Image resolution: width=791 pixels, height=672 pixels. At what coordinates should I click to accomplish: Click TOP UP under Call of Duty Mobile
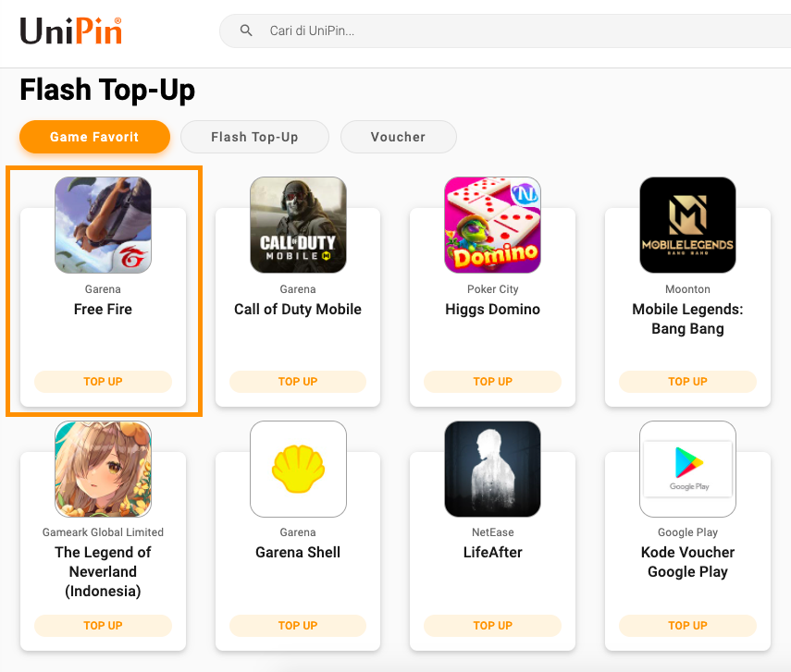[x=298, y=382]
